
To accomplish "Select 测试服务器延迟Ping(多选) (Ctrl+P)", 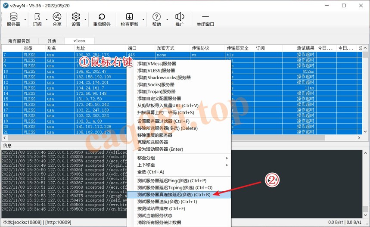I will (179, 181).
